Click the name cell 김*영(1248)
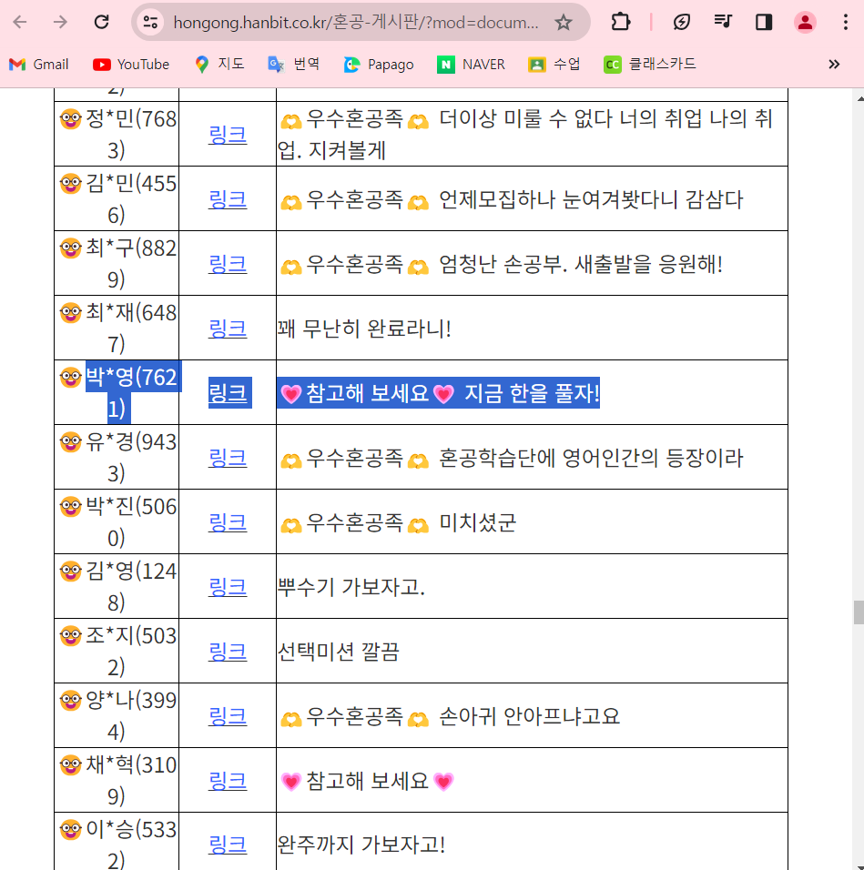This screenshot has height=870, width=864. click(117, 587)
